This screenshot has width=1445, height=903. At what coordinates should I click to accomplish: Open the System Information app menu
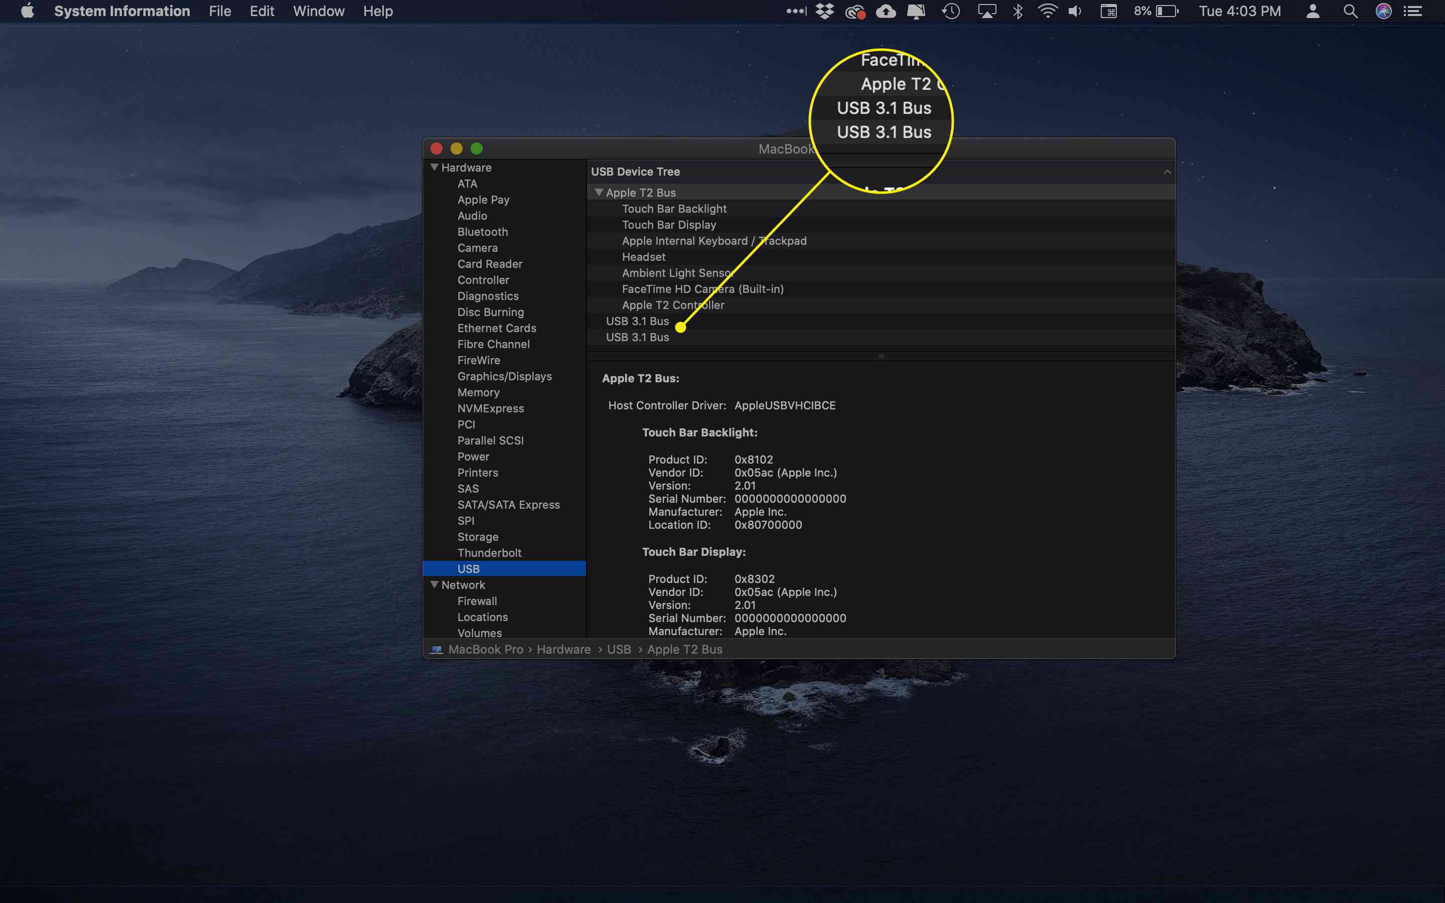(122, 12)
